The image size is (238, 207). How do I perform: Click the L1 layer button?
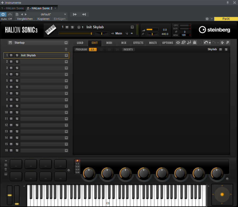tap(93, 49)
